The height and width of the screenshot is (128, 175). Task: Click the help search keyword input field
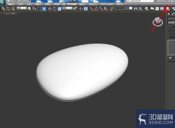click(x=140, y=1)
